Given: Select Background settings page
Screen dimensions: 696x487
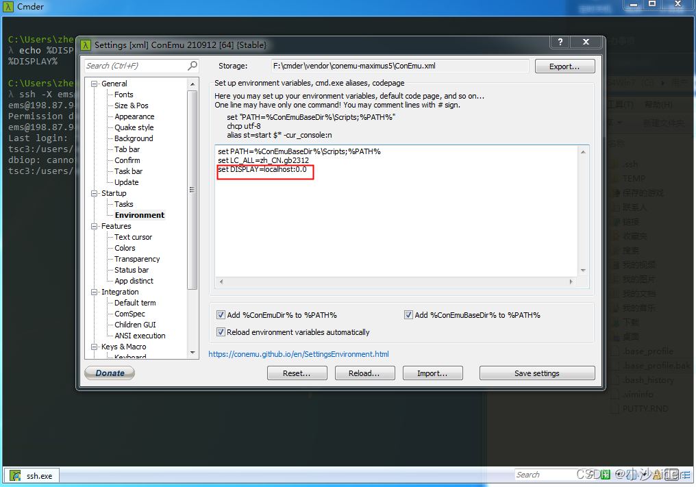Looking at the screenshot, I should coord(134,138).
